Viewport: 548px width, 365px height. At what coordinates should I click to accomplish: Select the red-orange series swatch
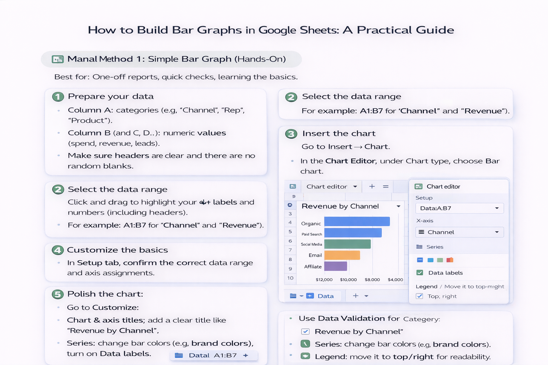pyautogui.click(x=450, y=259)
